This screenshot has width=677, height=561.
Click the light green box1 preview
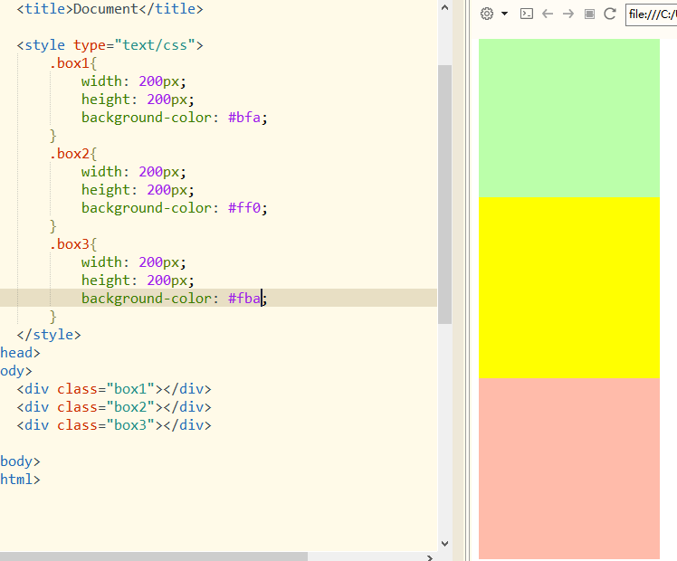pos(569,119)
